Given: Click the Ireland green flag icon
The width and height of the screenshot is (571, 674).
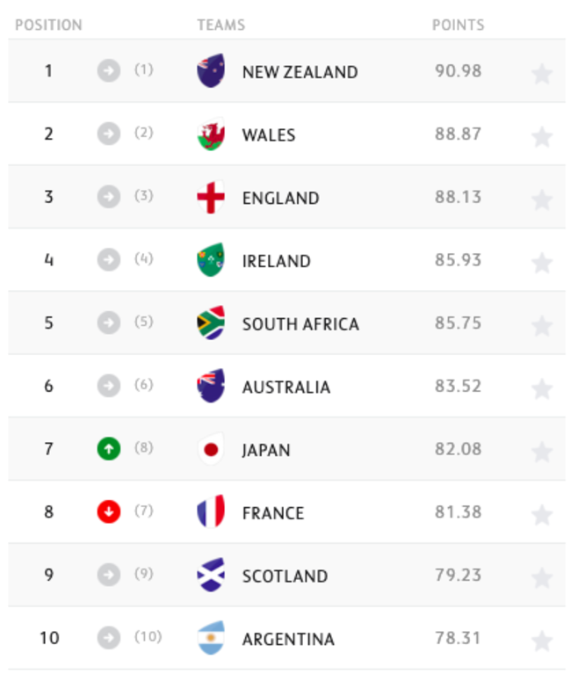Looking at the screenshot, I should click(x=211, y=260).
